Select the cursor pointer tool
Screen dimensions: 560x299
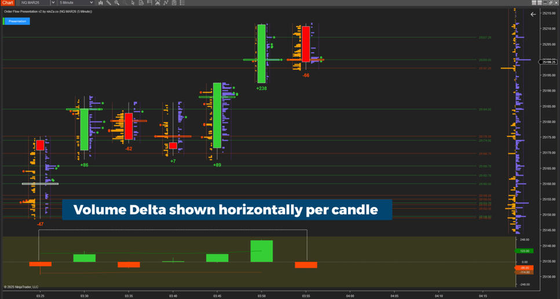pos(133,3)
